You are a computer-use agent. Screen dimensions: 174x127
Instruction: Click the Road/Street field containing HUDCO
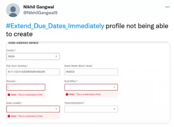tap(91, 72)
